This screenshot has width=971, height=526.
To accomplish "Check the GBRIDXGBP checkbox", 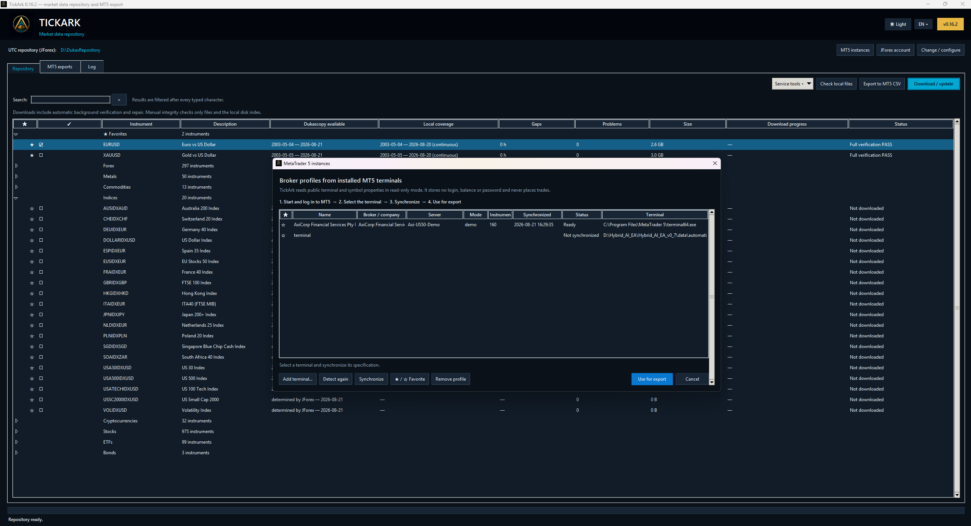I will [x=41, y=283].
